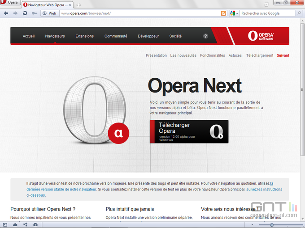The height and width of the screenshot is (228, 305).
Task: Close the Navigateur Web Opera tab
Action: (x=70, y=5)
